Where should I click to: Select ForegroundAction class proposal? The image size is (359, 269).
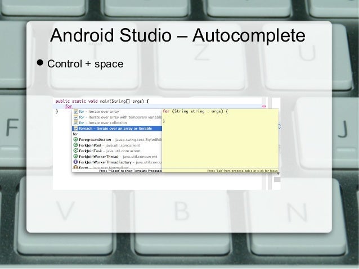click(x=117, y=140)
